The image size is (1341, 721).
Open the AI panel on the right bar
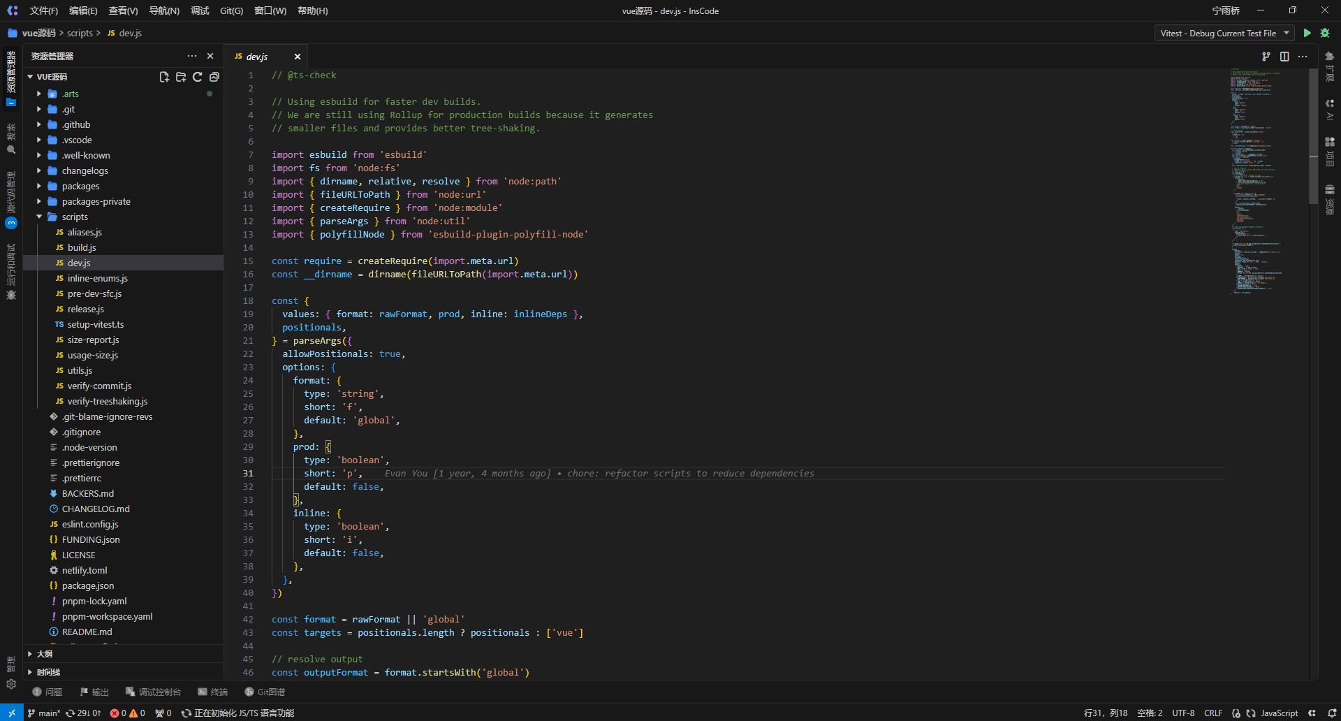click(1330, 110)
